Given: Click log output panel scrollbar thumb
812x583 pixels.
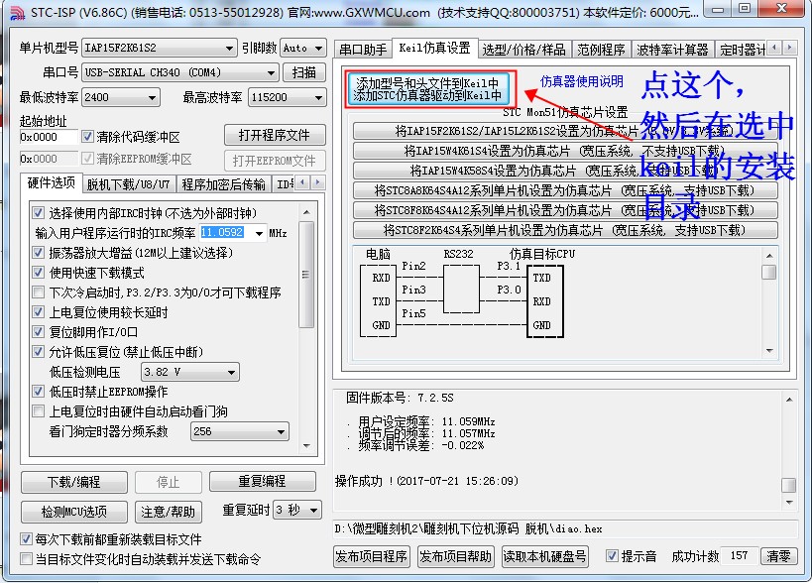Looking at the screenshot, I should coord(788,485).
